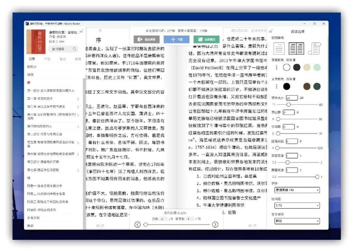Expand chapter 第一章 with its chevron

point(78,99)
